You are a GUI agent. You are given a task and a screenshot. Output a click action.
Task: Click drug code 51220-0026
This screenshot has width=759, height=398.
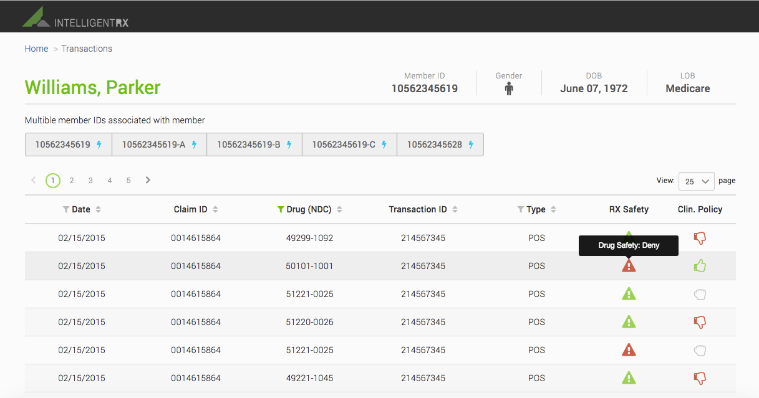(309, 322)
